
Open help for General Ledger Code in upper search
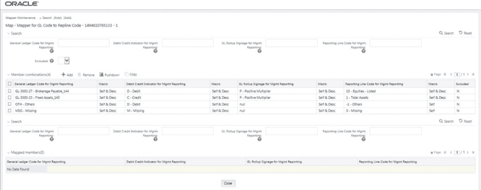click(x=52, y=51)
